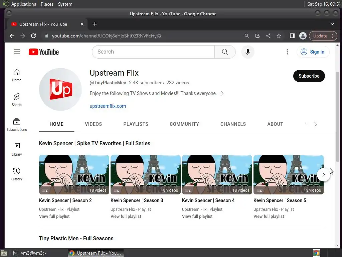The height and width of the screenshot is (257, 342).
Task: Open Tiny Plastic Men Full Seasons section
Action: tap(76, 238)
